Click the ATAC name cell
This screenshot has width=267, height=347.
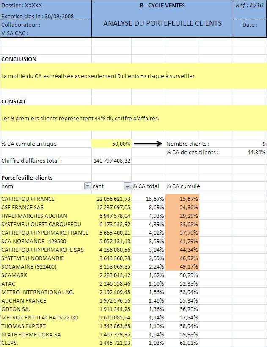46,284
